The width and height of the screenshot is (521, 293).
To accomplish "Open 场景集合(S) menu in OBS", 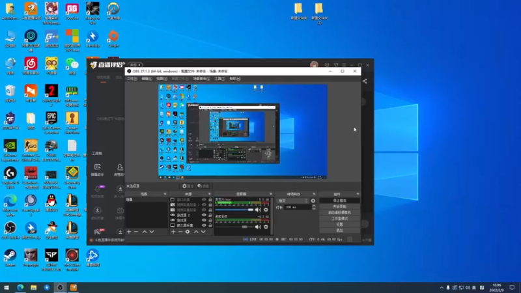I will click(201, 79).
